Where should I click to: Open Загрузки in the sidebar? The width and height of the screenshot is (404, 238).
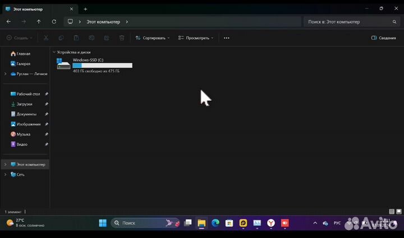click(21, 104)
